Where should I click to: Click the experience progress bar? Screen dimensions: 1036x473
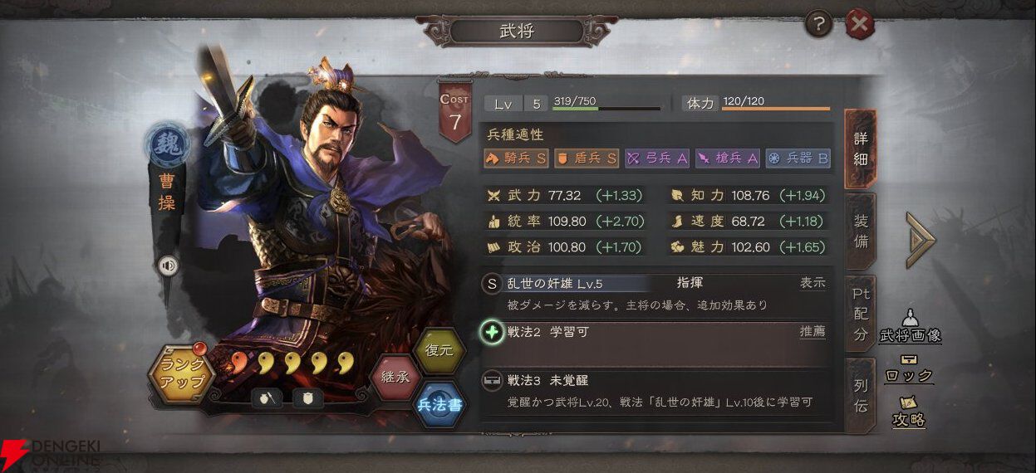[607, 109]
